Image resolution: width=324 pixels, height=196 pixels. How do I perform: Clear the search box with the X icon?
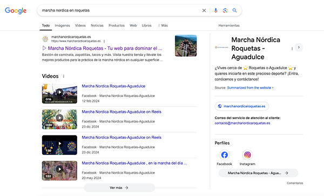[204, 11]
